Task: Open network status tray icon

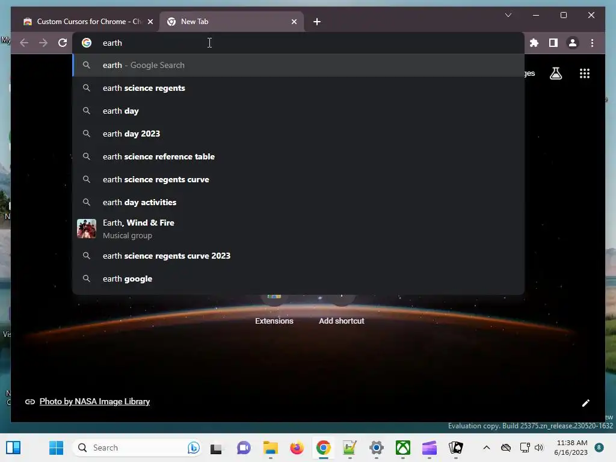Action: [525, 448]
